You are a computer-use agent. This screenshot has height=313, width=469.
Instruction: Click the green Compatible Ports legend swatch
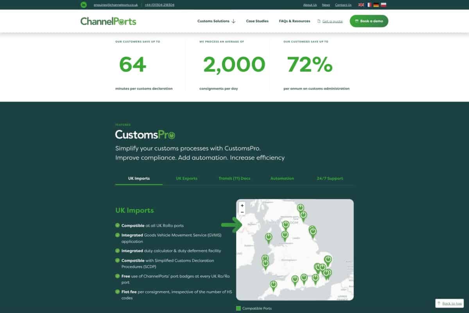(238, 308)
